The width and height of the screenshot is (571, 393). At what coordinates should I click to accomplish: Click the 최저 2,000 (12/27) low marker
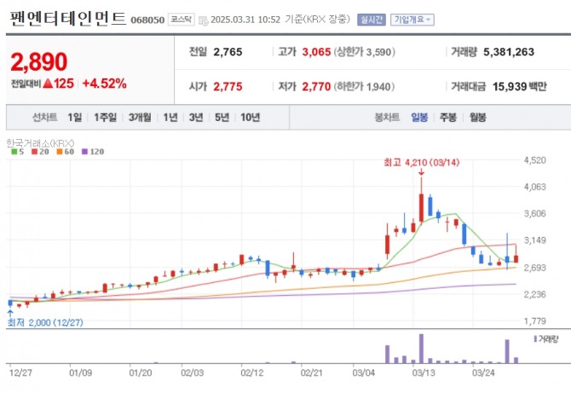[45, 323]
